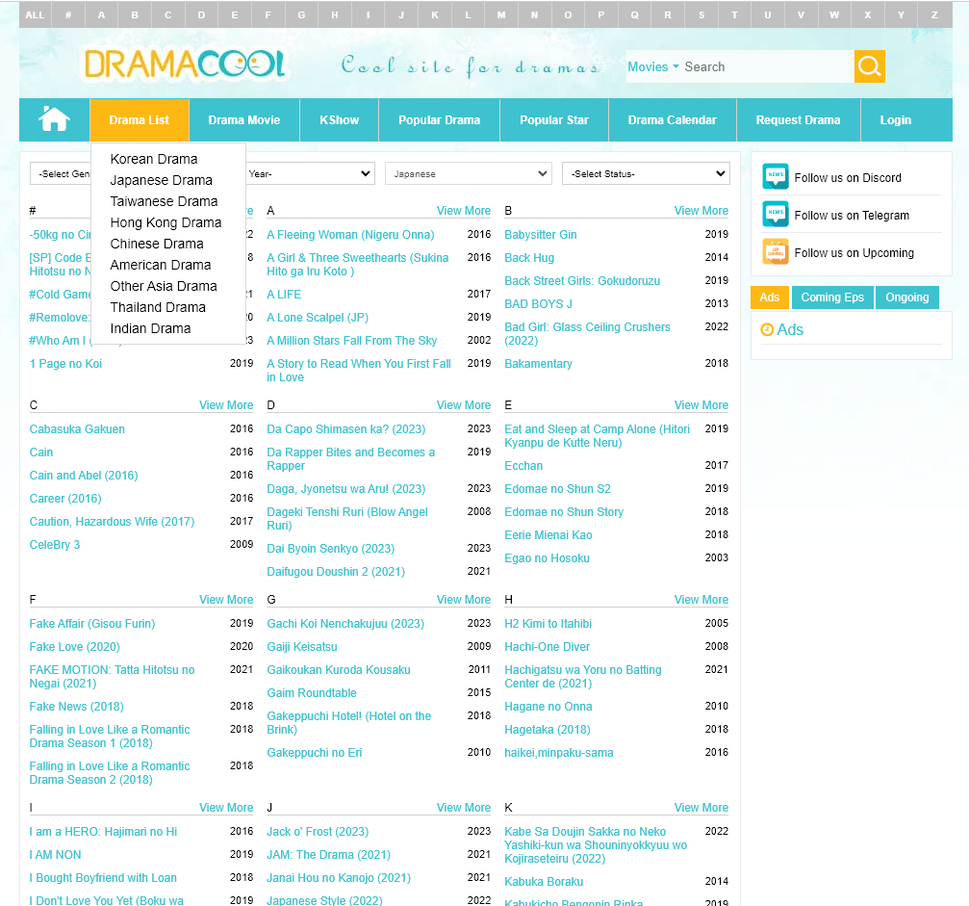Image resolution: width=969 pixels, height=906 pixels.
Task: Click the Telegram news icon
Action: click(775, 214)
